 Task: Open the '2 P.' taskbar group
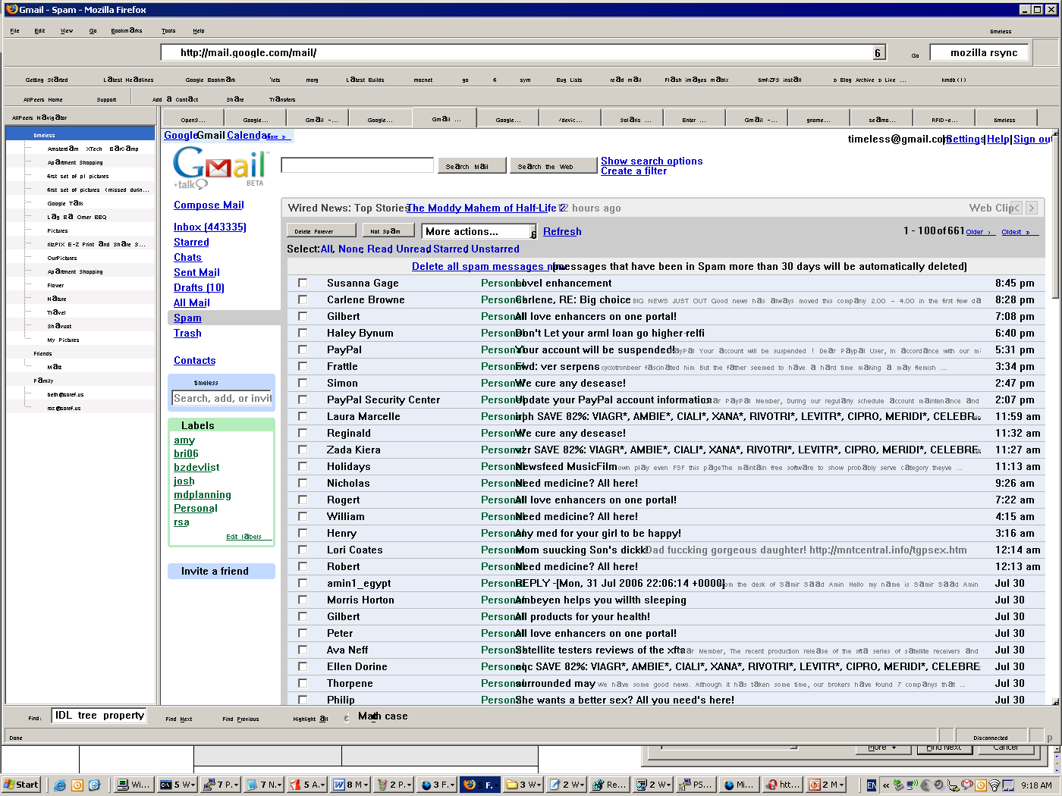(394, 785)
